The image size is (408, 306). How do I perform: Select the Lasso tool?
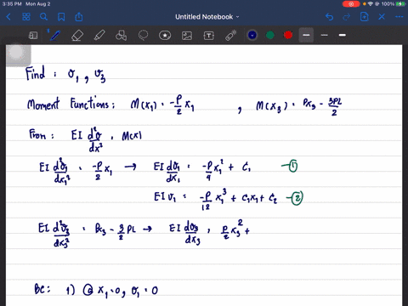[143, 36]
